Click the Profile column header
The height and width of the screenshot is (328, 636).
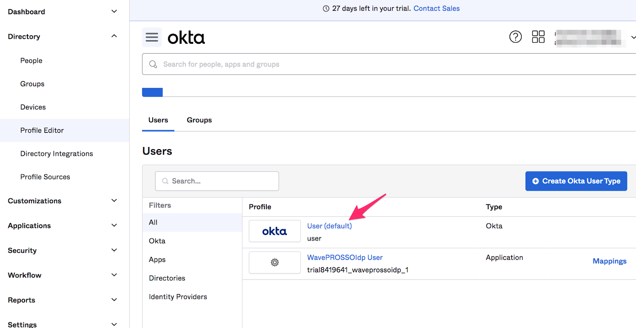[x=260, y=207]
